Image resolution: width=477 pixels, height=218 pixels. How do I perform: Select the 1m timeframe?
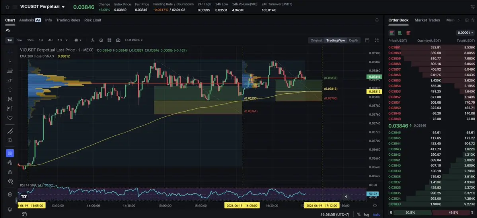pos(10,40)
